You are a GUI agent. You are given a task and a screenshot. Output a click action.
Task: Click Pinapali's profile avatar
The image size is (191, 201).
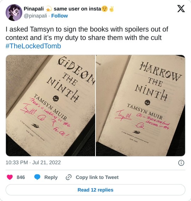point(14,12)
